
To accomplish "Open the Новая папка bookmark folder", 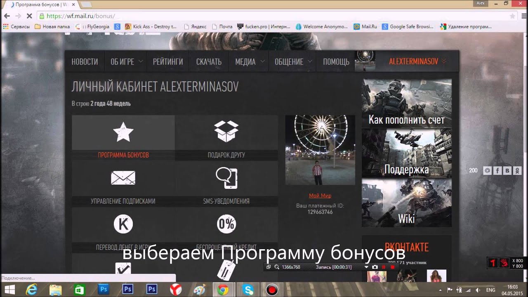I will pos(52,26).
